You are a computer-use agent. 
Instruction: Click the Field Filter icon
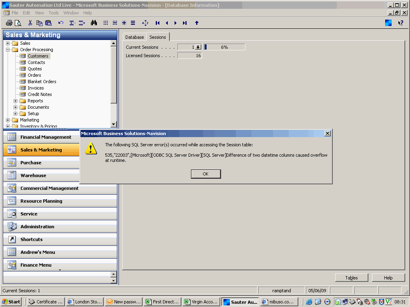coord(106,23)
